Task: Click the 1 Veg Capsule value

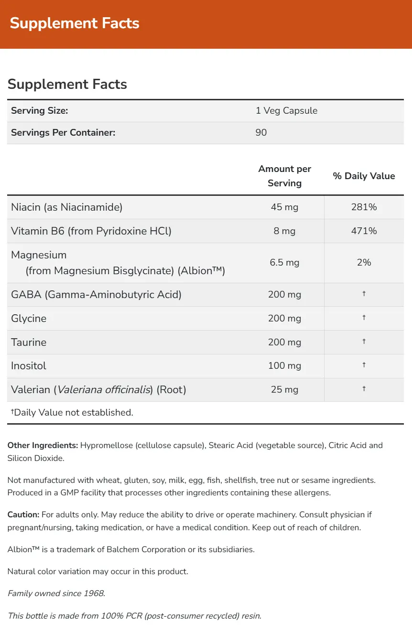Action: coord(286,111)
